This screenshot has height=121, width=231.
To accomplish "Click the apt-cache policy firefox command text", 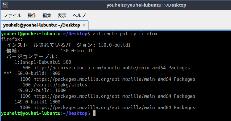I will click(x=125, y=34).
